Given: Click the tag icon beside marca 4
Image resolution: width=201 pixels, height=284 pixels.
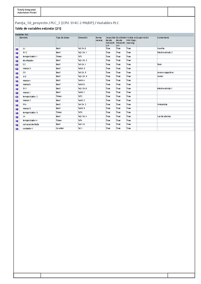Looking at the screenshot, I should [17, 81].
